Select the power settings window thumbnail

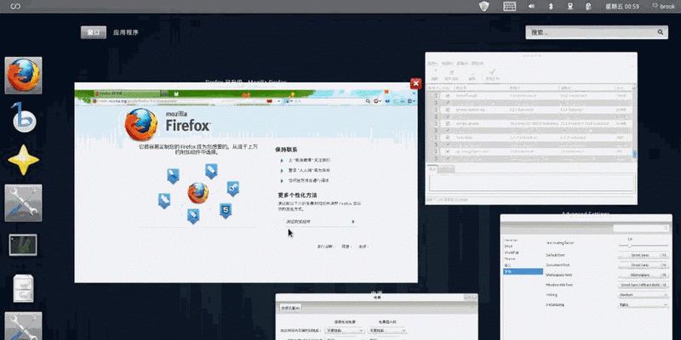[x=377, y=317]
